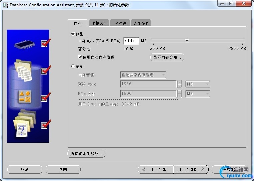Click the documents folder illustration
Screen dimensions: 254x181
click(23, 70)
